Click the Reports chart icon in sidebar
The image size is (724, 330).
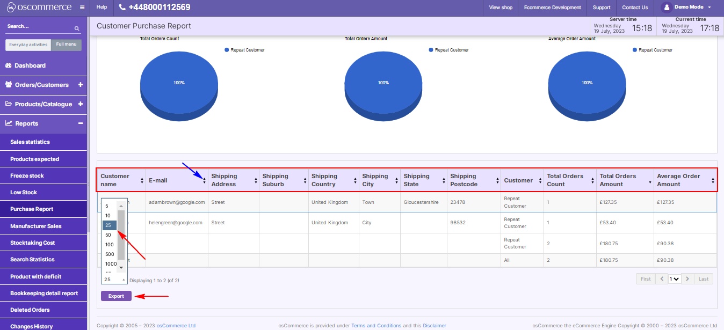8,123
